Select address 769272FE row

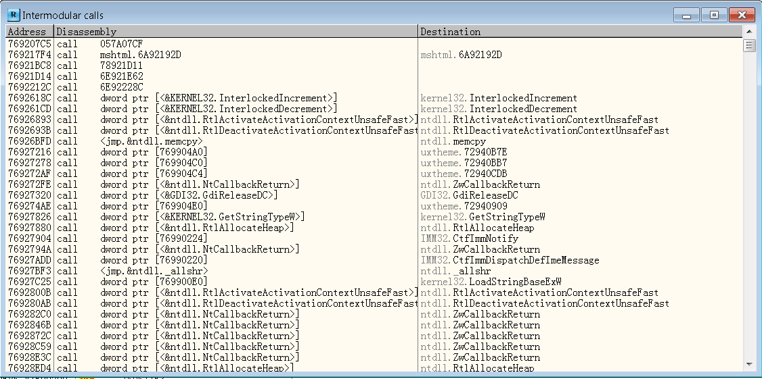374,184
